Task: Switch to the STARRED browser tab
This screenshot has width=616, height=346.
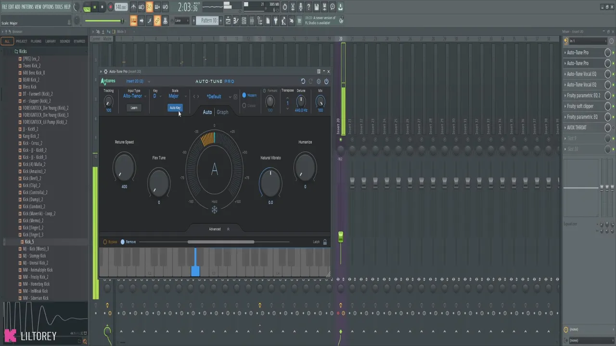Action: click(79, 41)
